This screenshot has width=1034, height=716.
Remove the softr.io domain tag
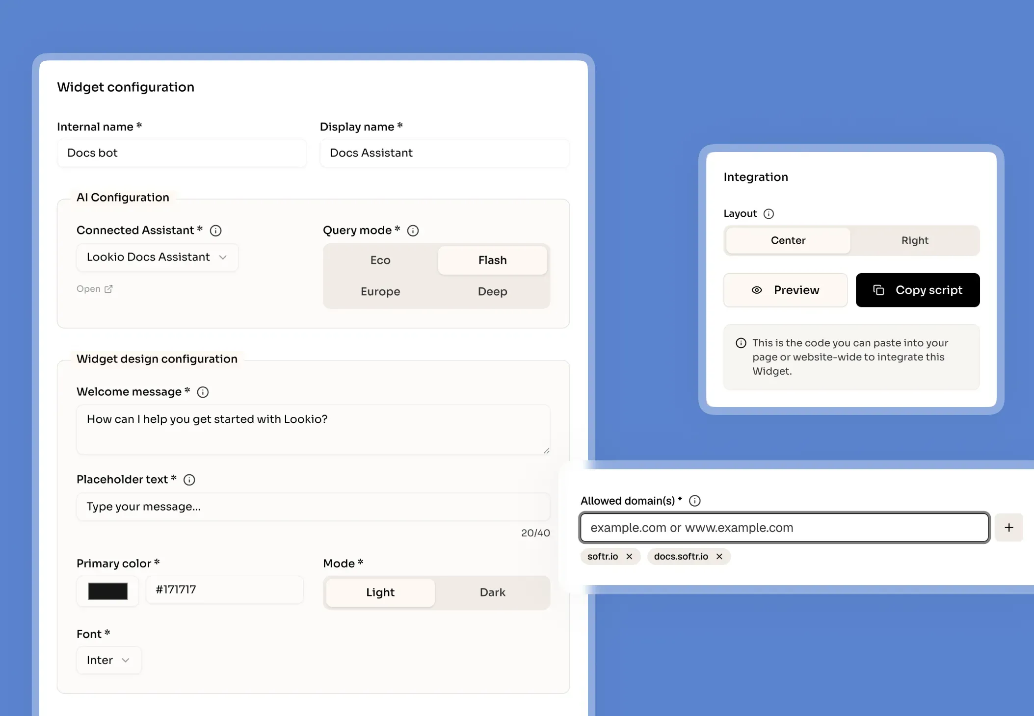point(629,557)
